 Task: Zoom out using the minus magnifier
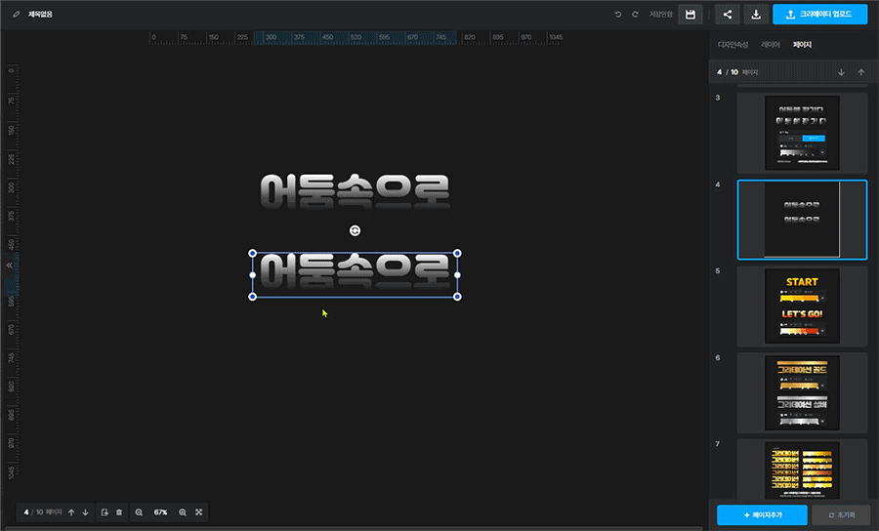coord(139,512)
